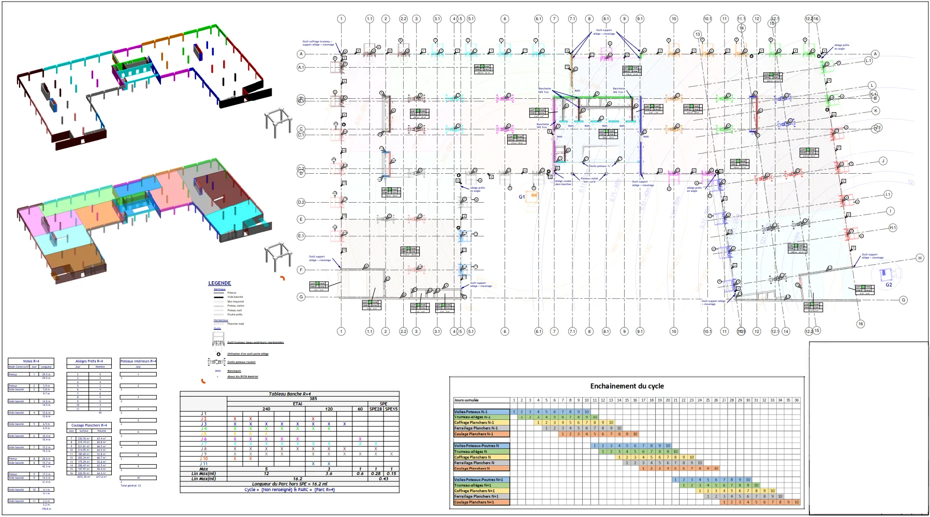930x517 pixels.
Task: Click the Poteaux intérieurs R+4 table title
Action: (138, 361)
